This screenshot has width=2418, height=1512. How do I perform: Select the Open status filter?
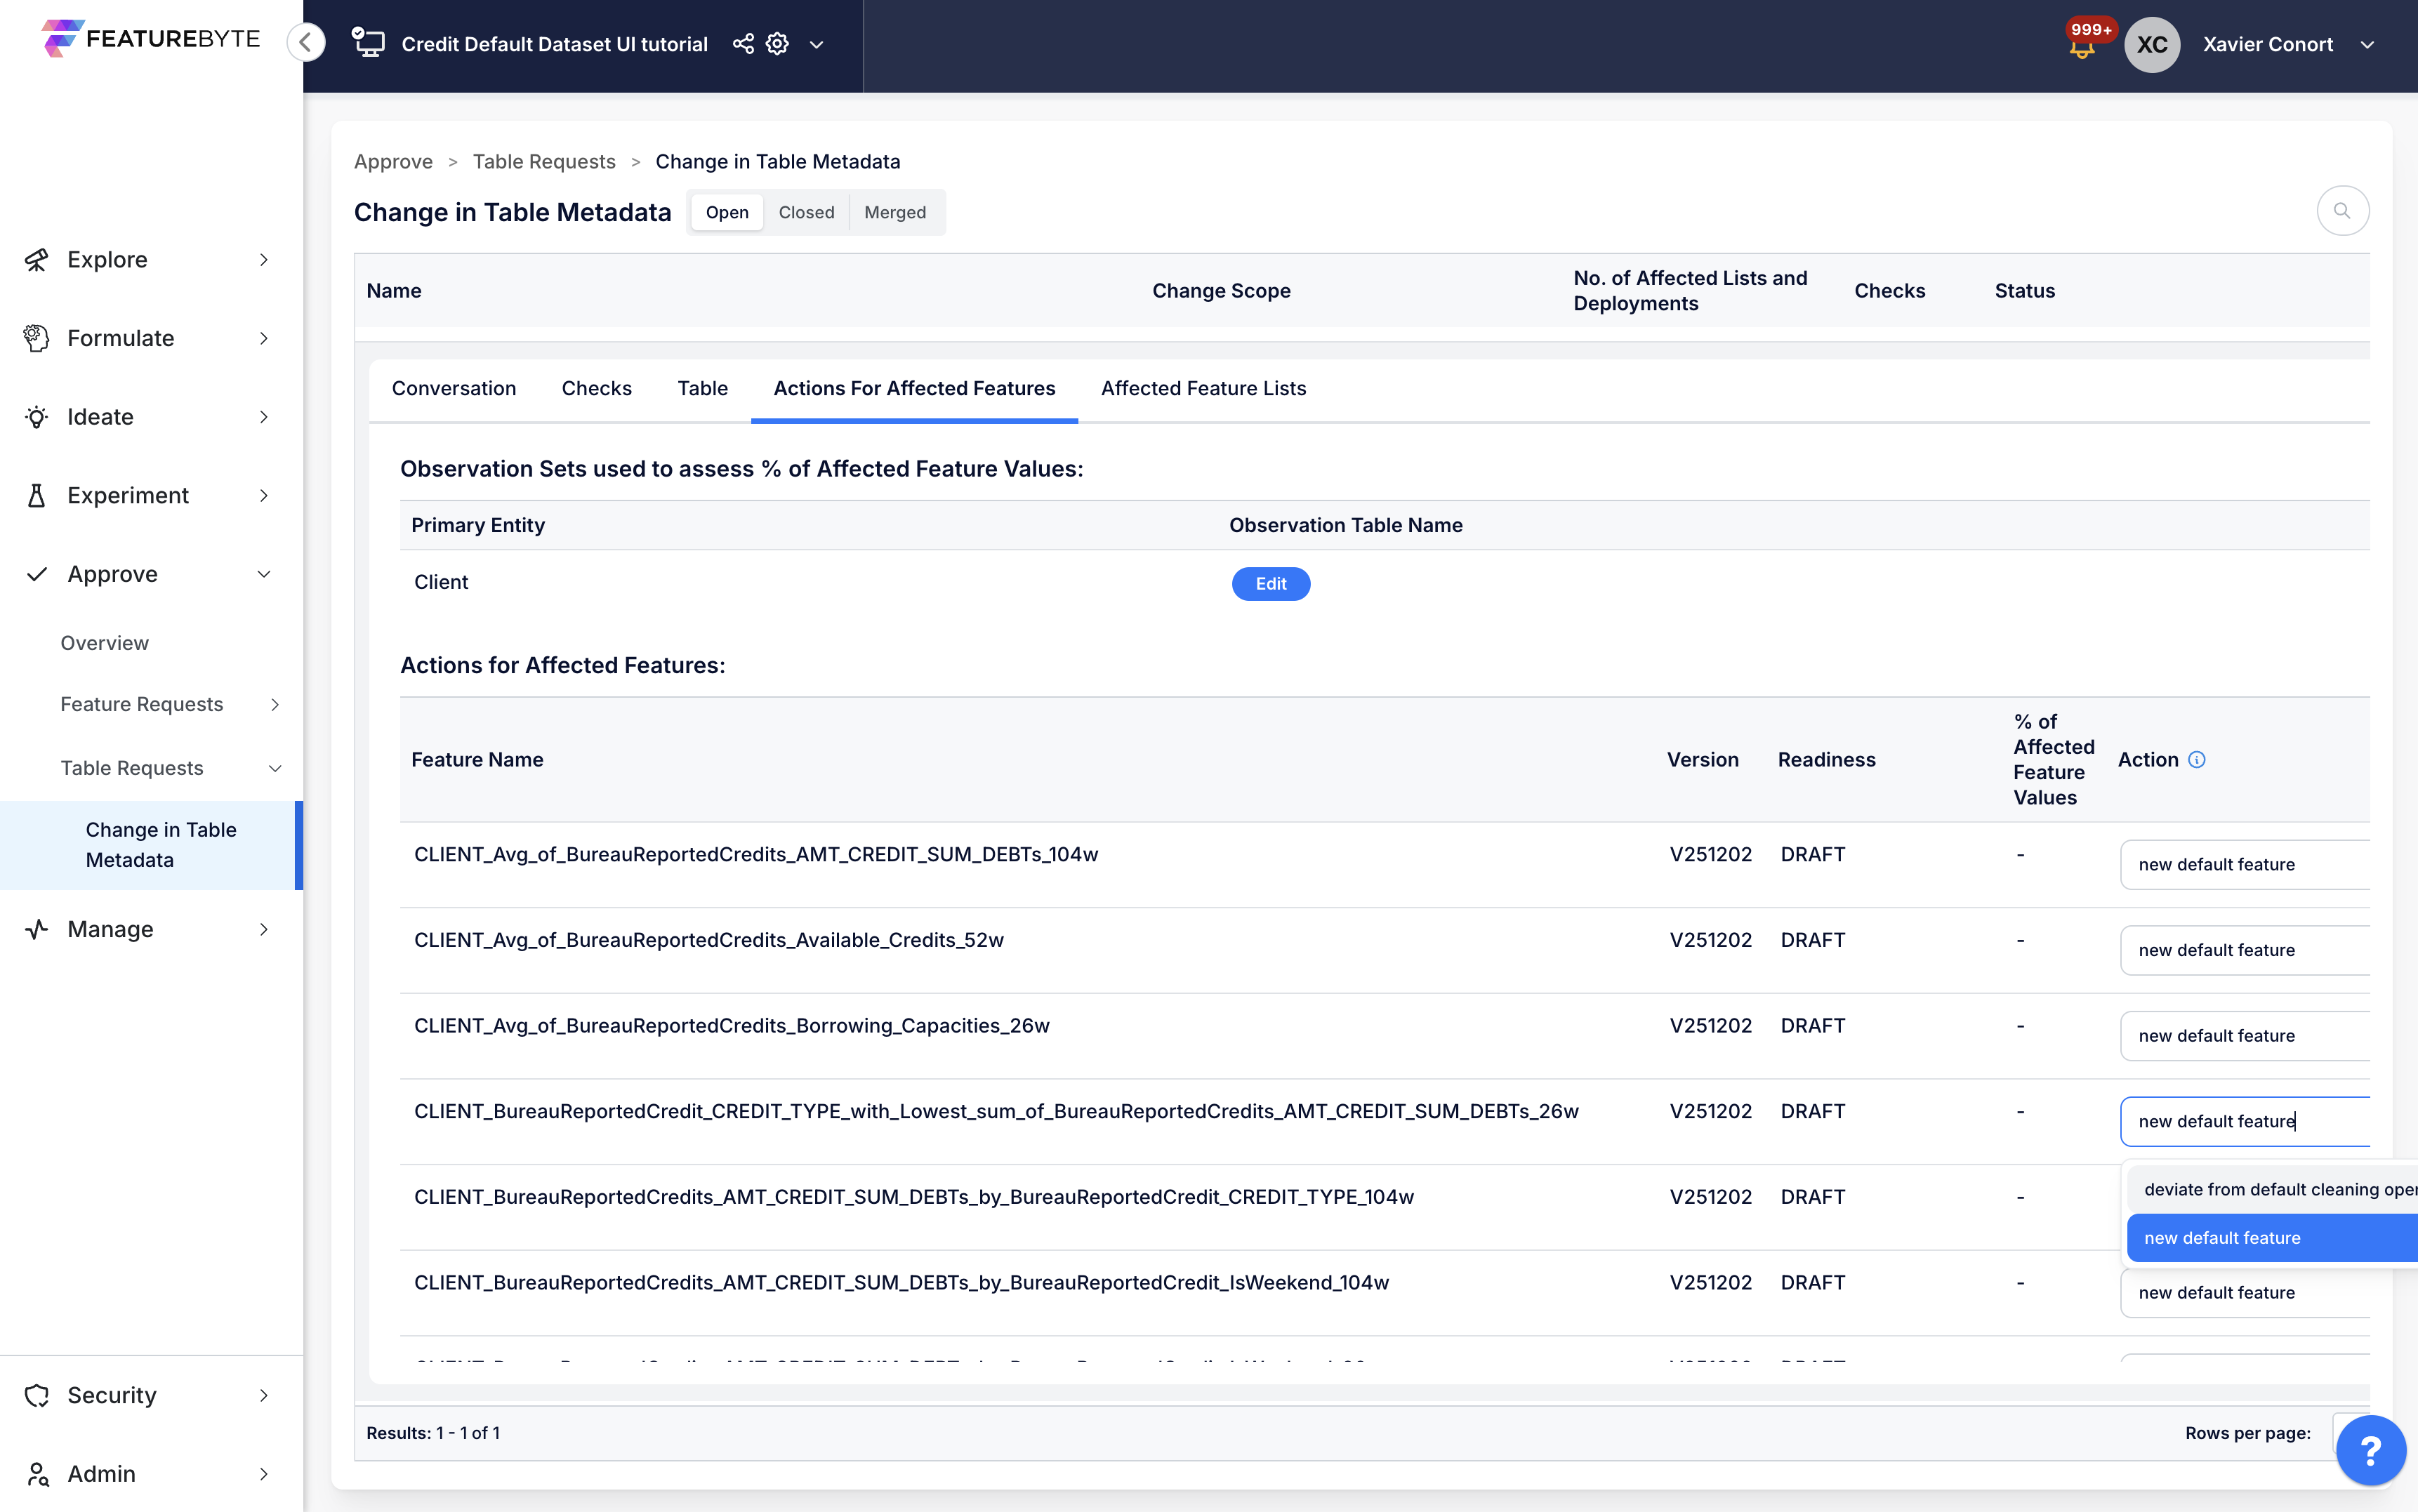pos(727,212)
